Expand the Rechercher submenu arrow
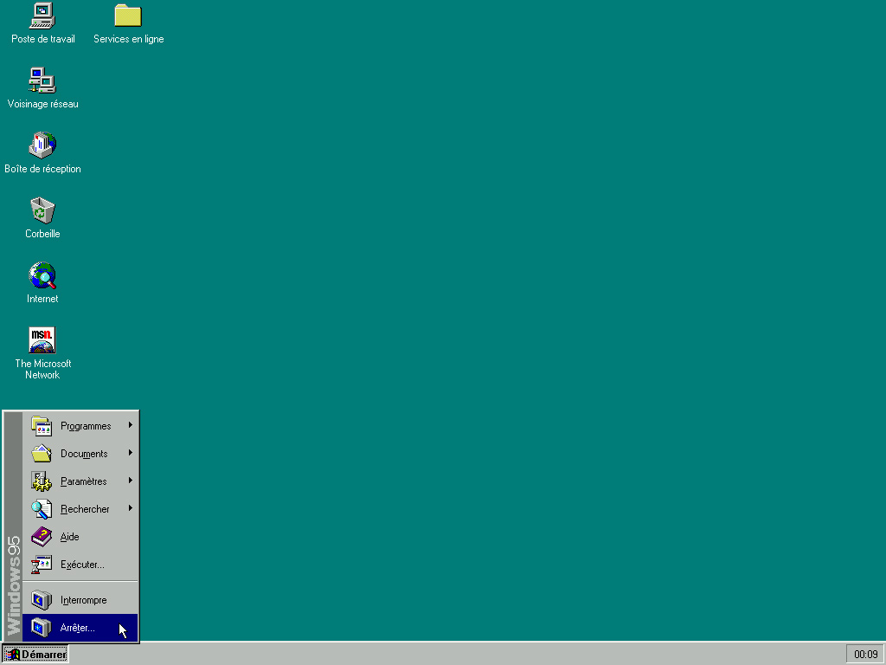886x665 pixels. tap(130, 507)
